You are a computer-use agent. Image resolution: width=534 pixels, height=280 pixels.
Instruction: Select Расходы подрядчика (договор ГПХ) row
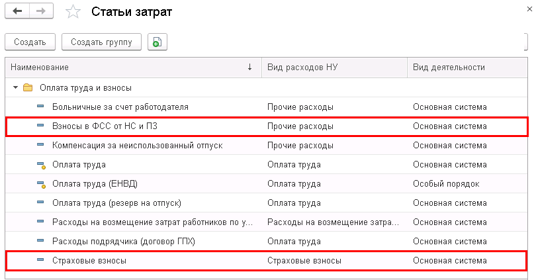(x=267, y=242)
